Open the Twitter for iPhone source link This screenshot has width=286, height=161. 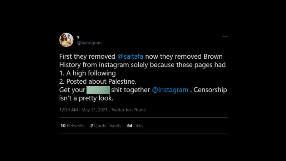pyautogui.click(x=128, y=110)
